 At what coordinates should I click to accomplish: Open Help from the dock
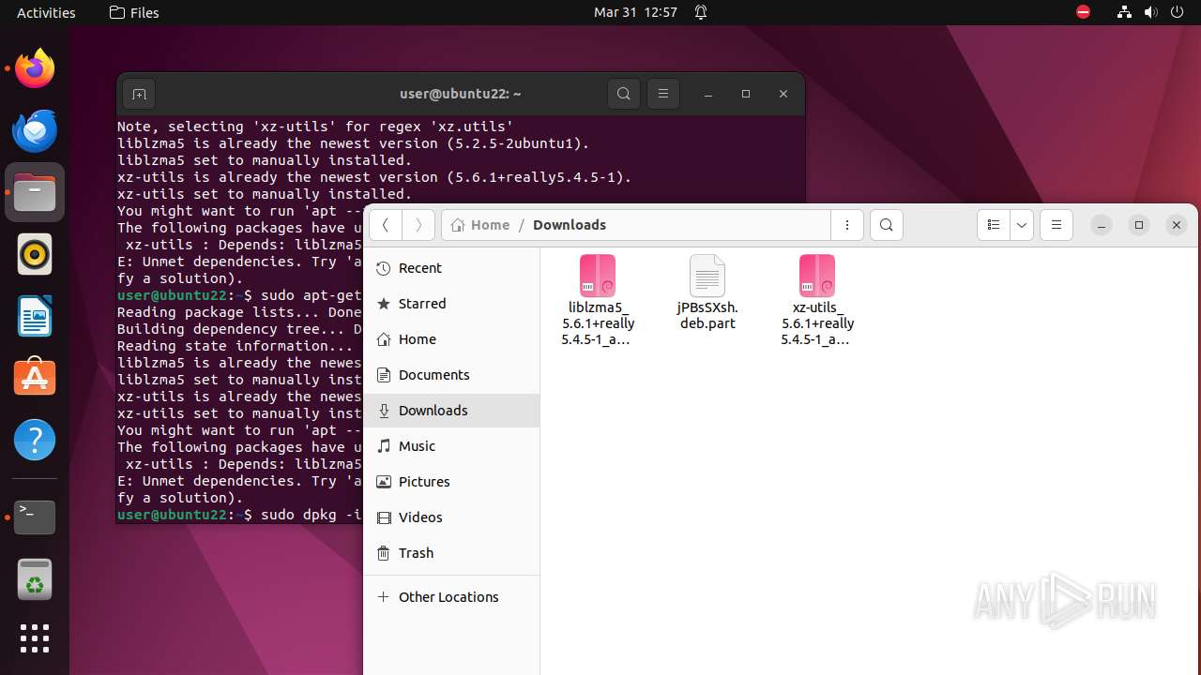35,440
